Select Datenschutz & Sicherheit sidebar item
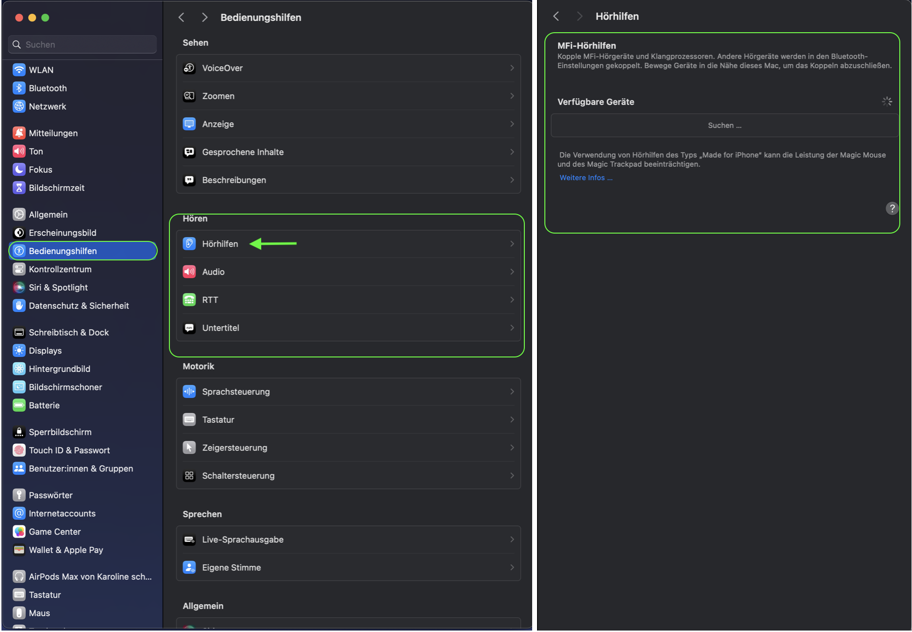The image size is (912, 632). [x=79, y=306]
